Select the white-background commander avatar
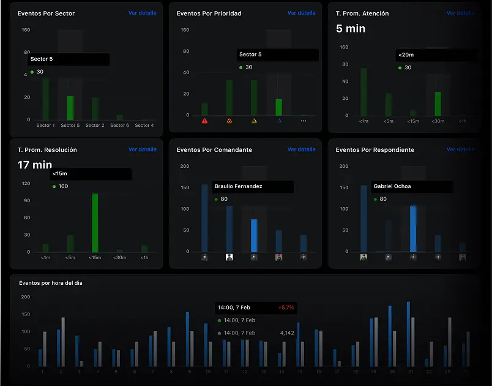This screenshot has width=492, height=386. [229, 257]
